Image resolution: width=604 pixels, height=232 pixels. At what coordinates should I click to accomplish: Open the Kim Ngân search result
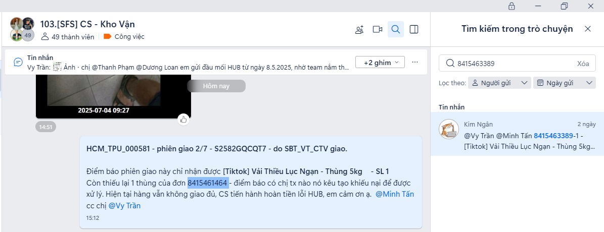pos(517,134)
